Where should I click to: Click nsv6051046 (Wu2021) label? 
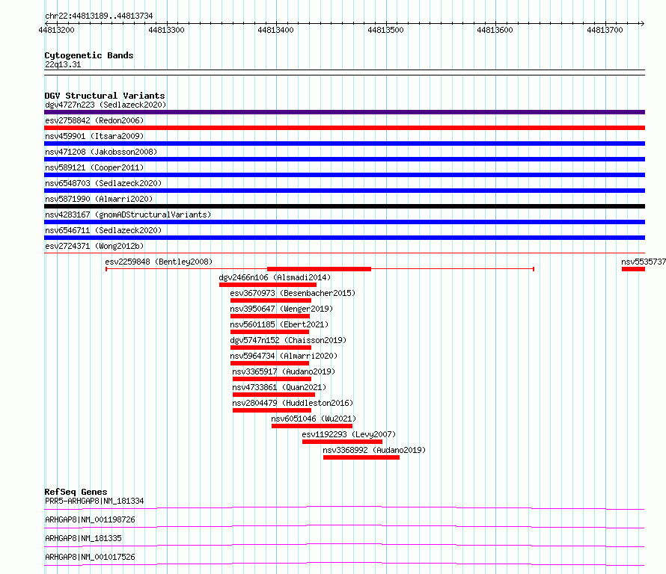click(314, 419)
